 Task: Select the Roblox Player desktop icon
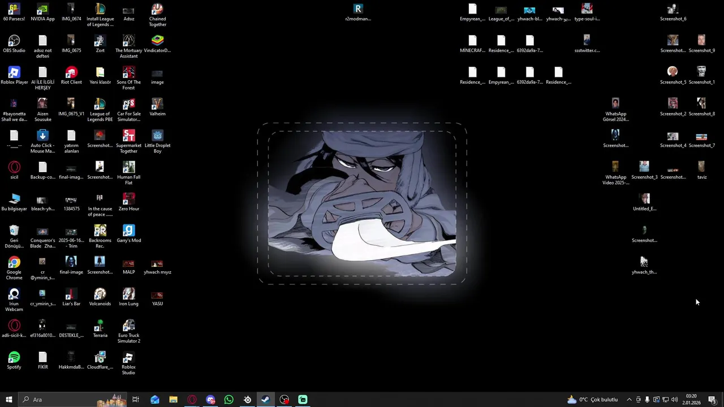(x=14, y=76)
